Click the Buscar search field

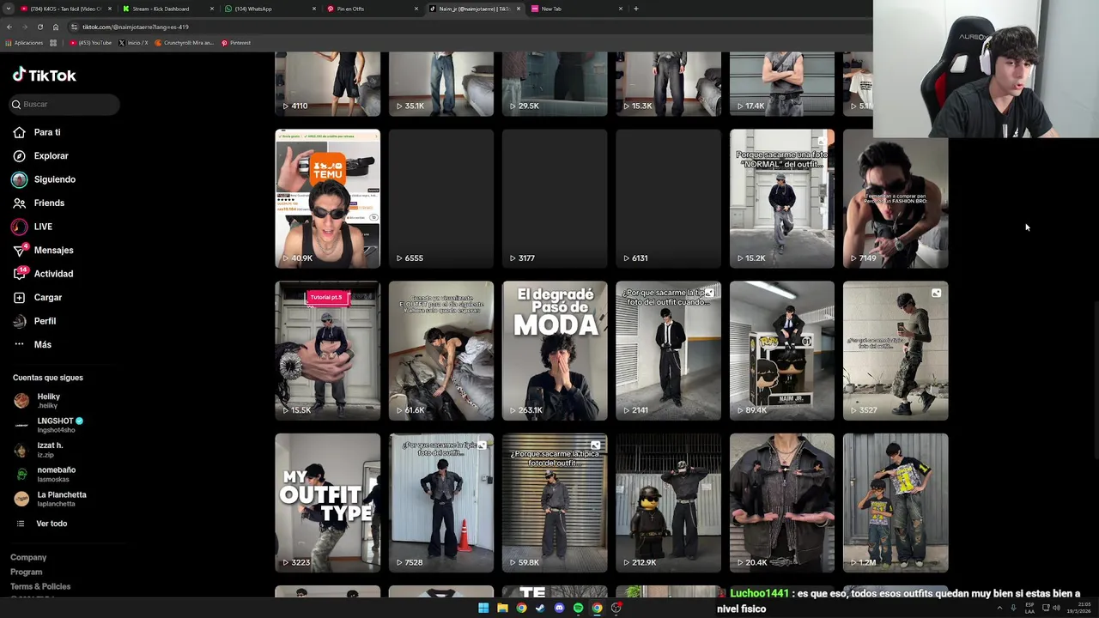[65, 104]
